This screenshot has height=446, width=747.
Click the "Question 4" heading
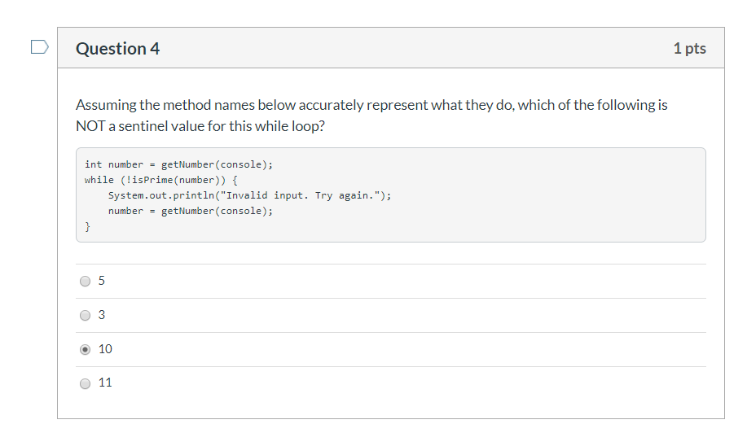point(117,49)
